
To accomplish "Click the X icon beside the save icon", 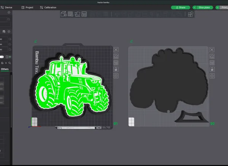I will [6, 63].
